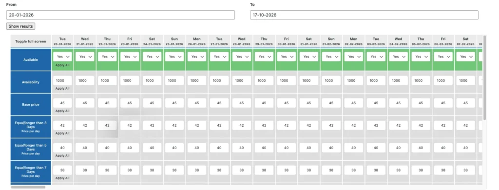Edit 5 Days price for Tue 27-01-2026
The image size is (499, 190).
[x=219, y=148]
